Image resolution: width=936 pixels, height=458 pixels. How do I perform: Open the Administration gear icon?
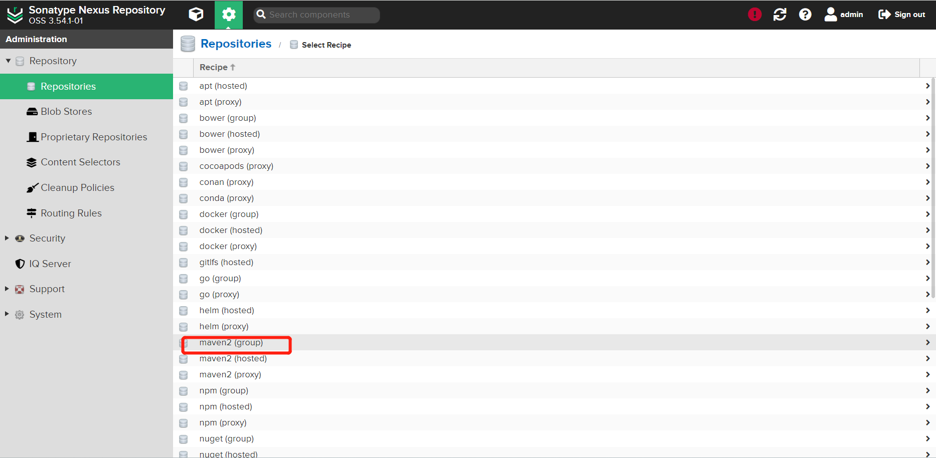pos(229,15)
